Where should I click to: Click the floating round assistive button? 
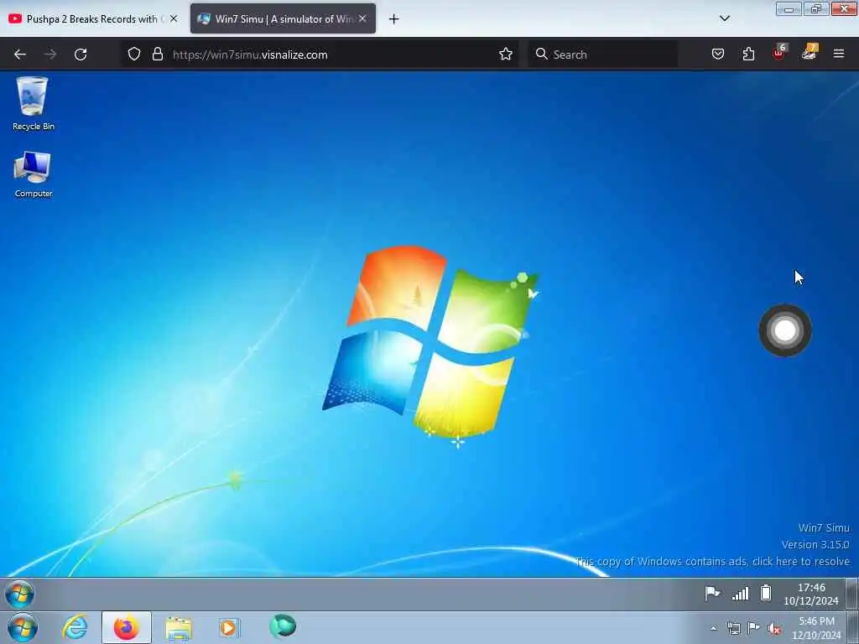(785, 330)
